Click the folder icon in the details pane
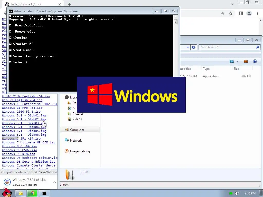263x197 pixels. 70,175
